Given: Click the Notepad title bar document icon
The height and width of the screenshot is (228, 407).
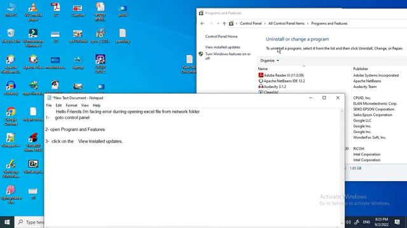Looking at the screenshot, I should [49, 98].
